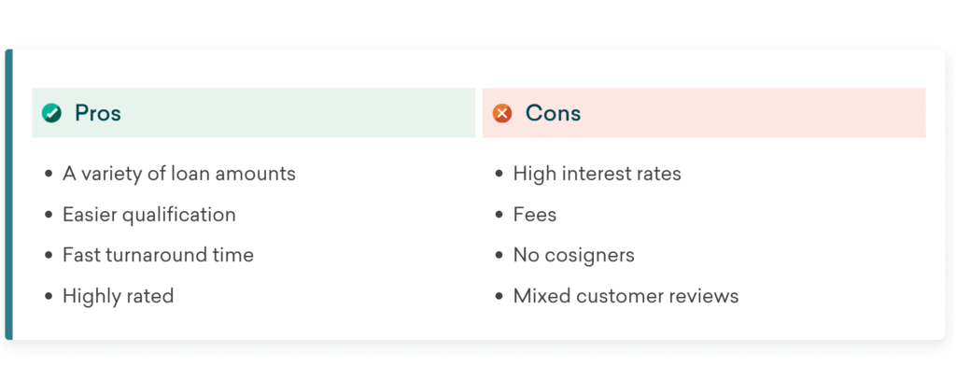The width and height of the screenshot is (956, 366).
Task: Click bullet before 'Easier qualification'
Action: click(x=49, y=215)
